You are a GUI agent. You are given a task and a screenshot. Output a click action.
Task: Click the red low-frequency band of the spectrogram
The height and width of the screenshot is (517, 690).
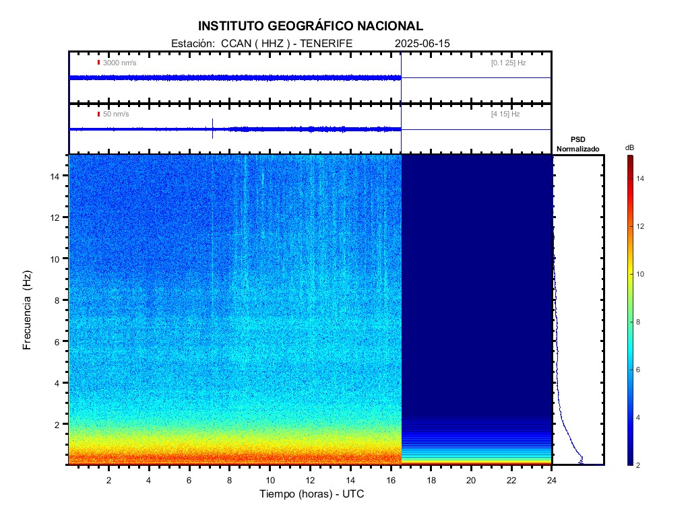tap(235, 458)
